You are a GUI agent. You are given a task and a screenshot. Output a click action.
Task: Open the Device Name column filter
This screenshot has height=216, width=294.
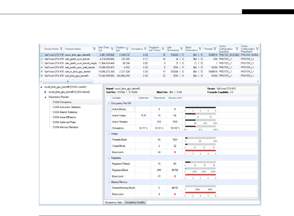click(x=61, y=49)
